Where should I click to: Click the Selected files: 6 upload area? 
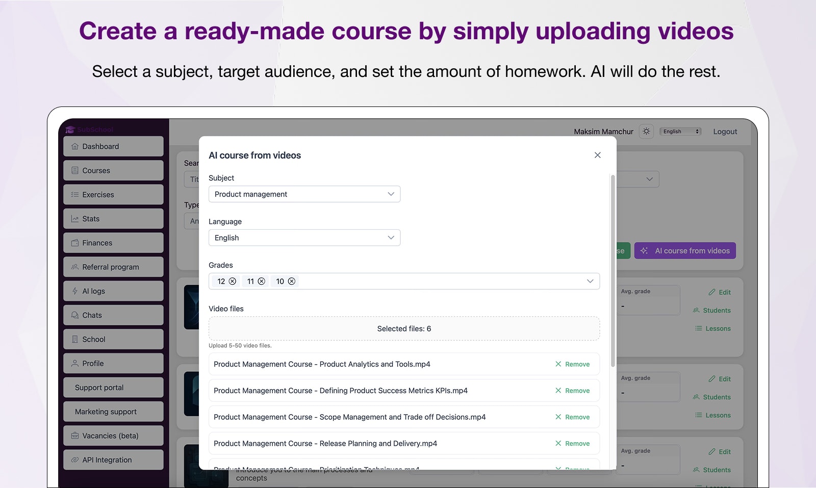coord(403,328)
